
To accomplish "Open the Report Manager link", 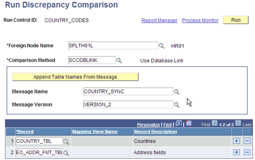I will (x=160, y=20).
